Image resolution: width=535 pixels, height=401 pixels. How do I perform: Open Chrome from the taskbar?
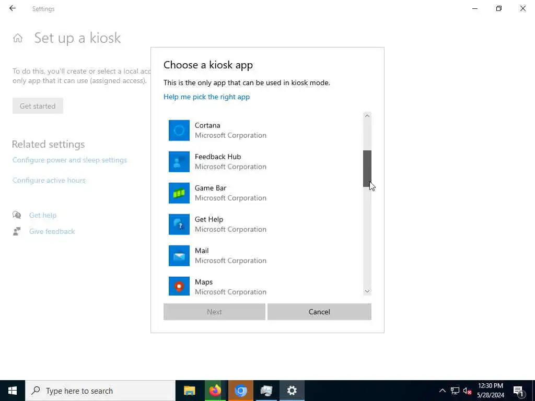pos(240,391)
